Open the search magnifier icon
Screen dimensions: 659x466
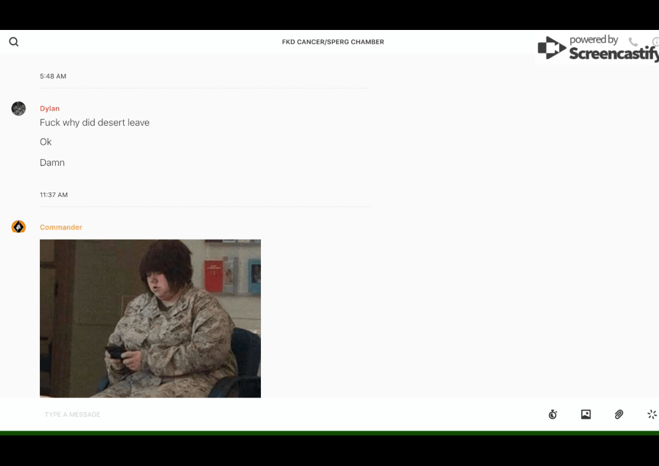14,42
